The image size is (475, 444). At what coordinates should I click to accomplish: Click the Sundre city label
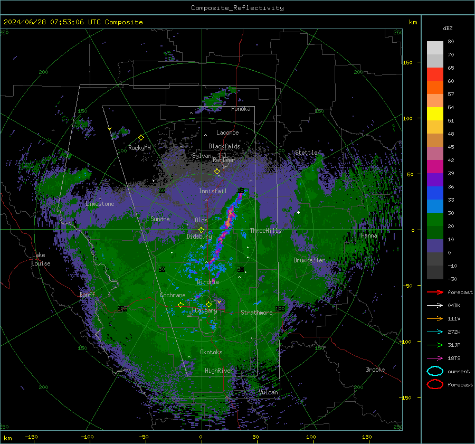160,219
